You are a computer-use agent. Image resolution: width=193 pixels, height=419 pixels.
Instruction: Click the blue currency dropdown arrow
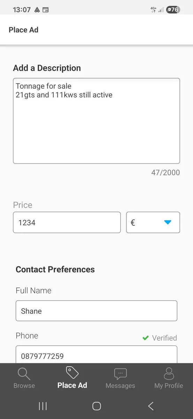[x=168, y=222]
